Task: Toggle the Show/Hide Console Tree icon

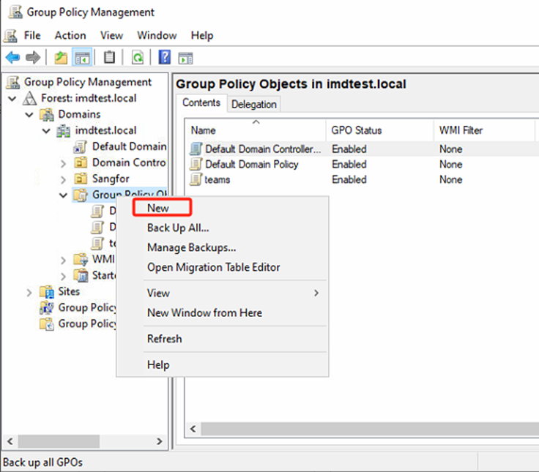Action: coord(81,58)
